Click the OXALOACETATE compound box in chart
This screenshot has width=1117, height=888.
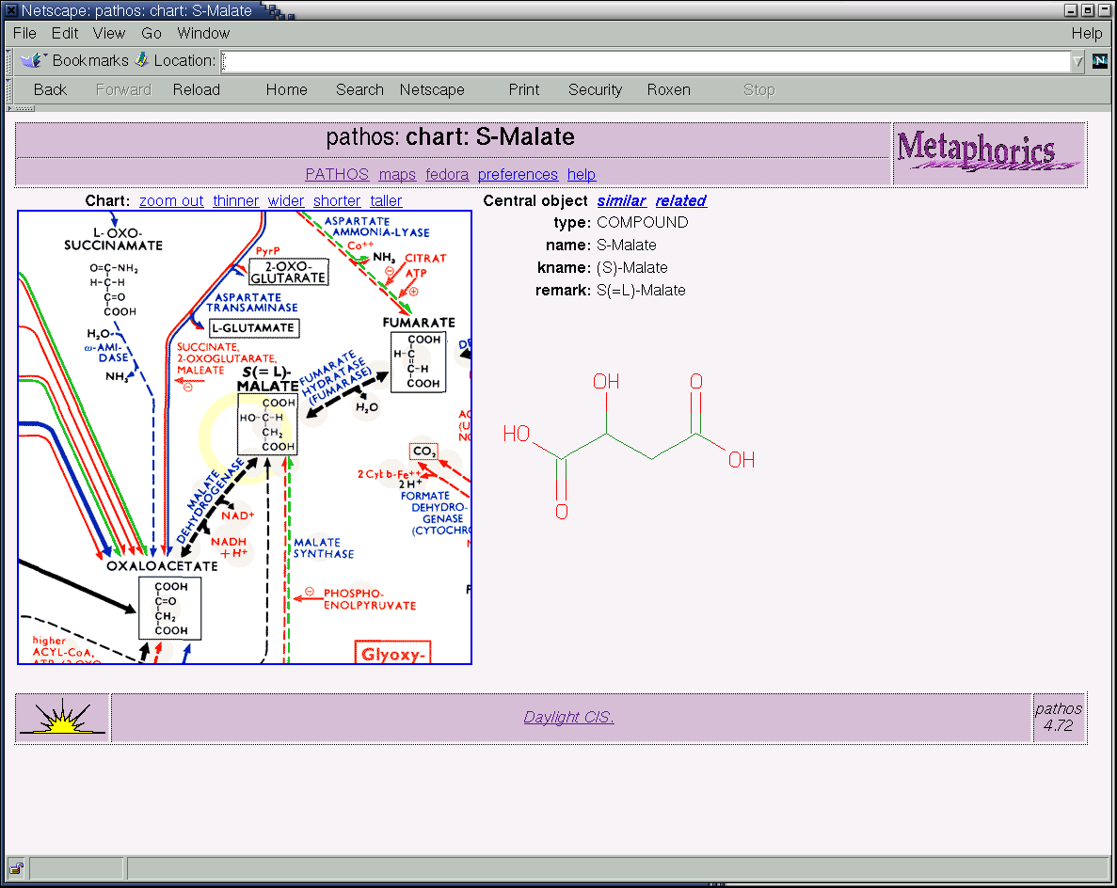(170, 608)
